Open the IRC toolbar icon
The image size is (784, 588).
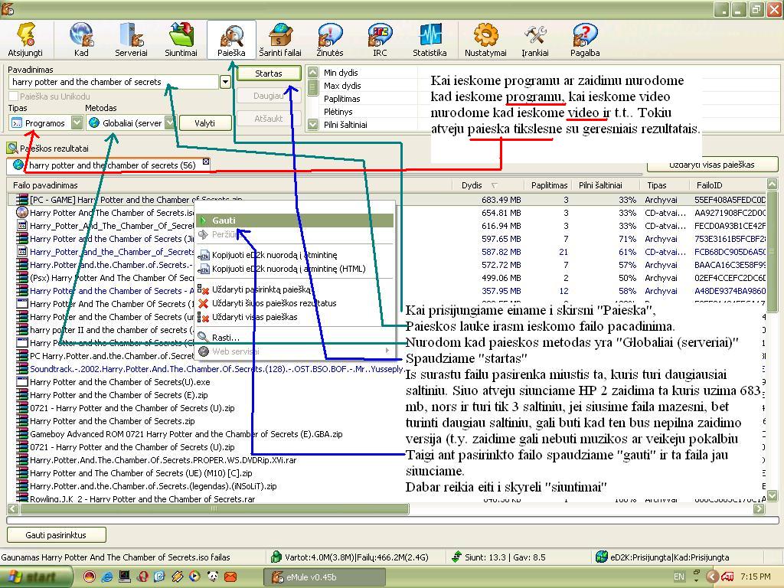380,40
